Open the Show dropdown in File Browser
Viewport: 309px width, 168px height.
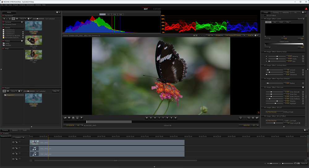[23, 19]
